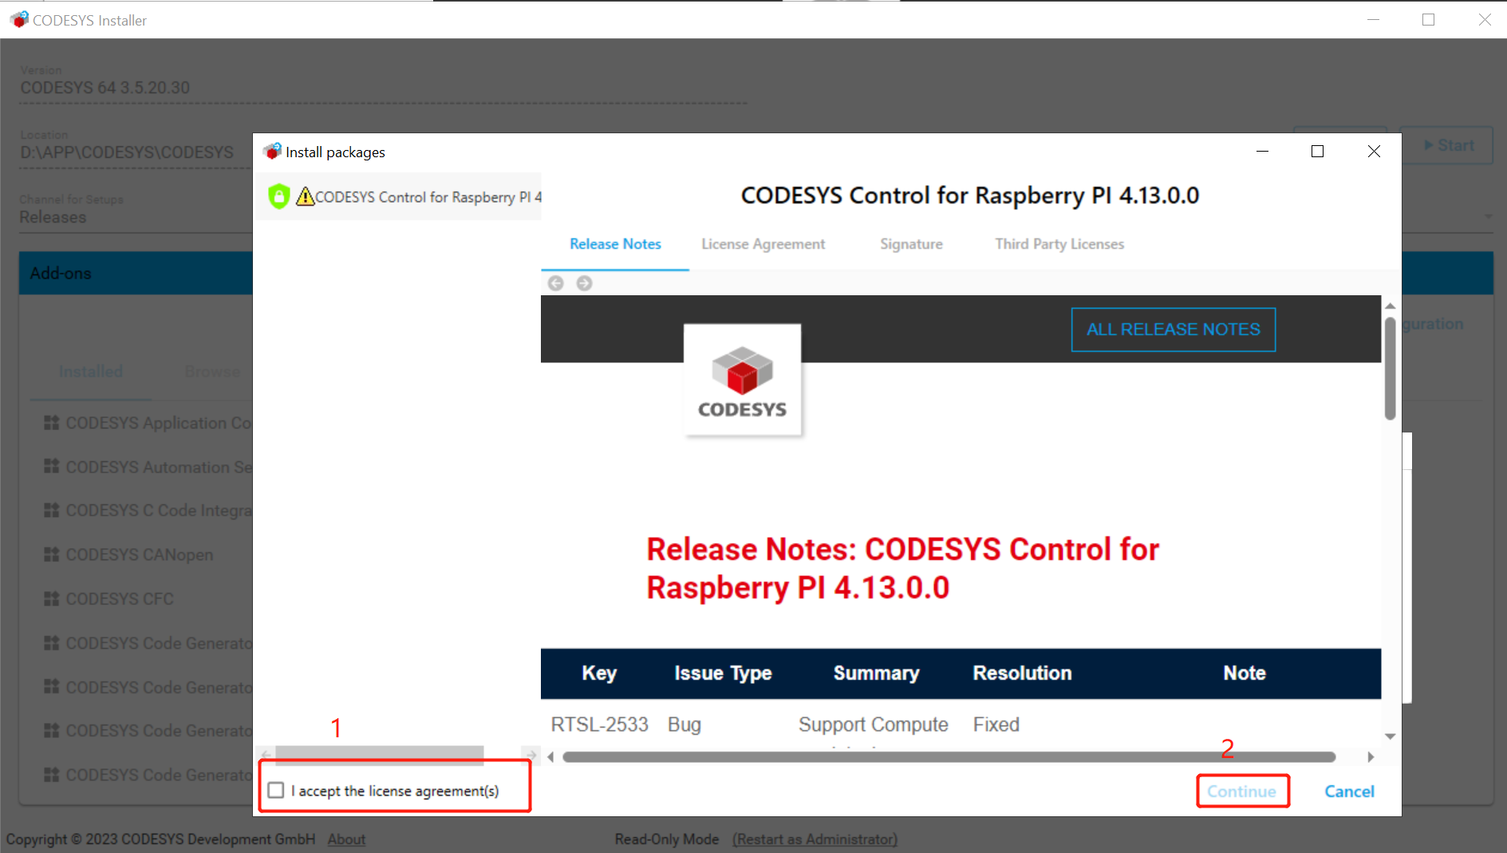Cancel the package installation

click(1349, 791)
